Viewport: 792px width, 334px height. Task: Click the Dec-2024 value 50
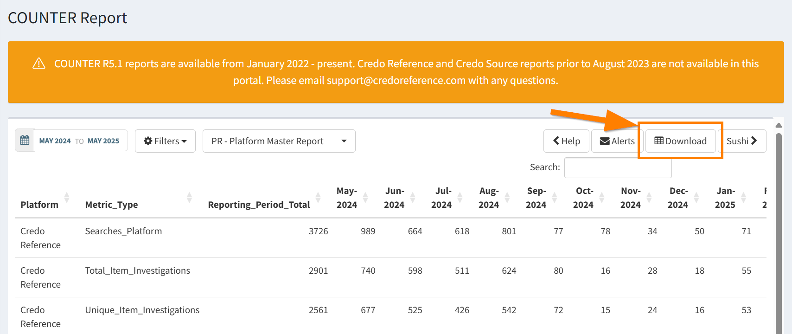(x=700, y=231)
